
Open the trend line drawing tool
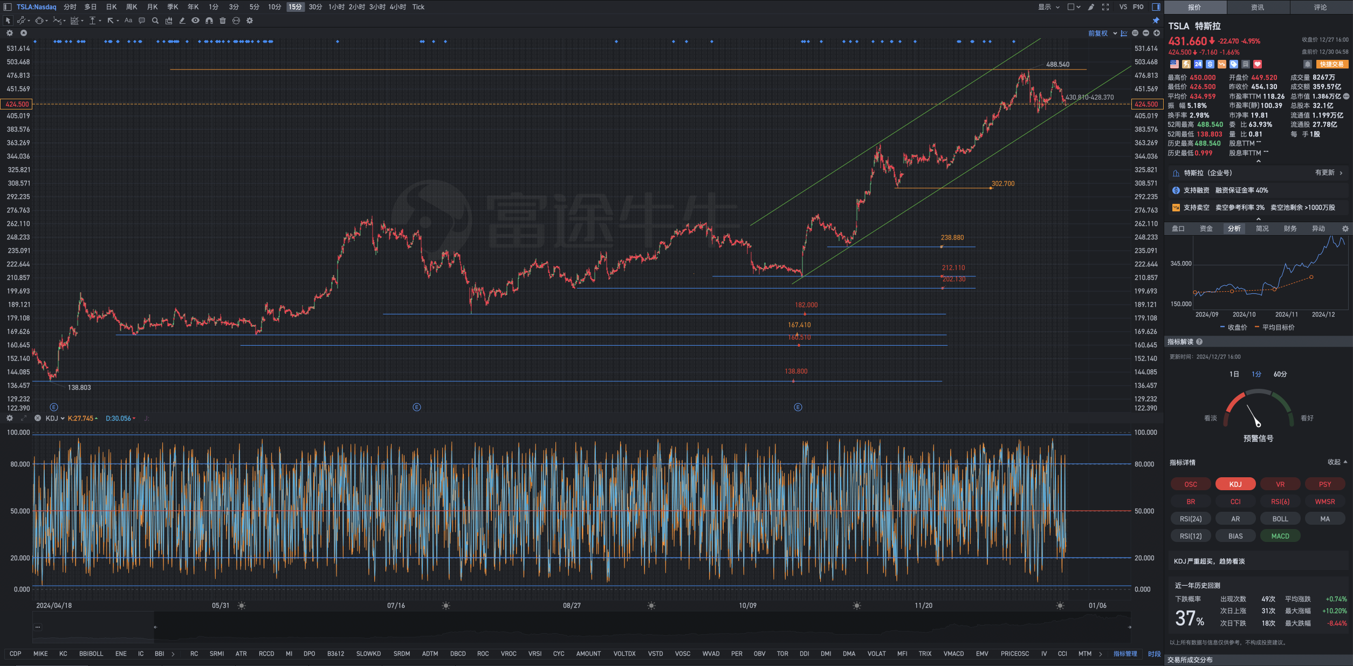(22, 20)
